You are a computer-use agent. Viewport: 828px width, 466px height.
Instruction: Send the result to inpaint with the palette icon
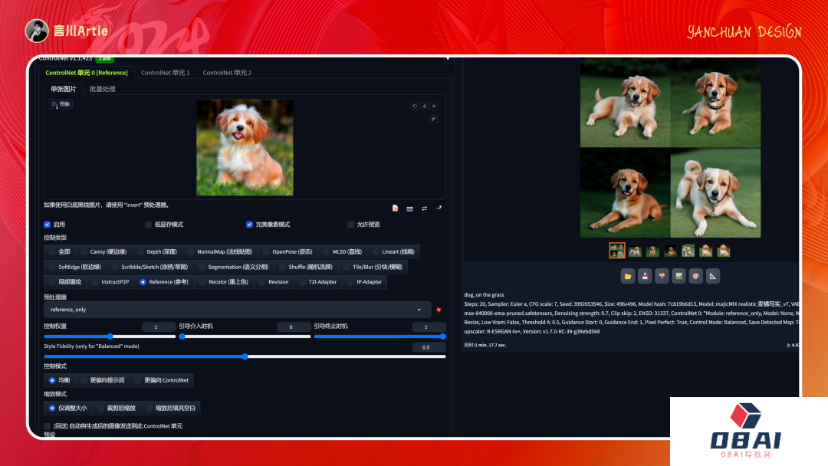[696, 276]
